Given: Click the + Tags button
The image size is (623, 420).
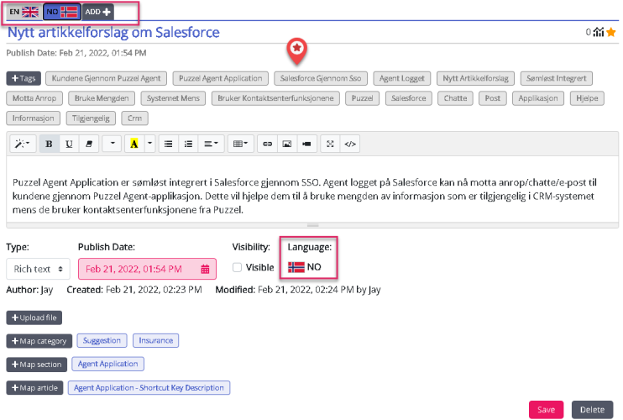Looking at the screenshot, I should tap(24, 78).
